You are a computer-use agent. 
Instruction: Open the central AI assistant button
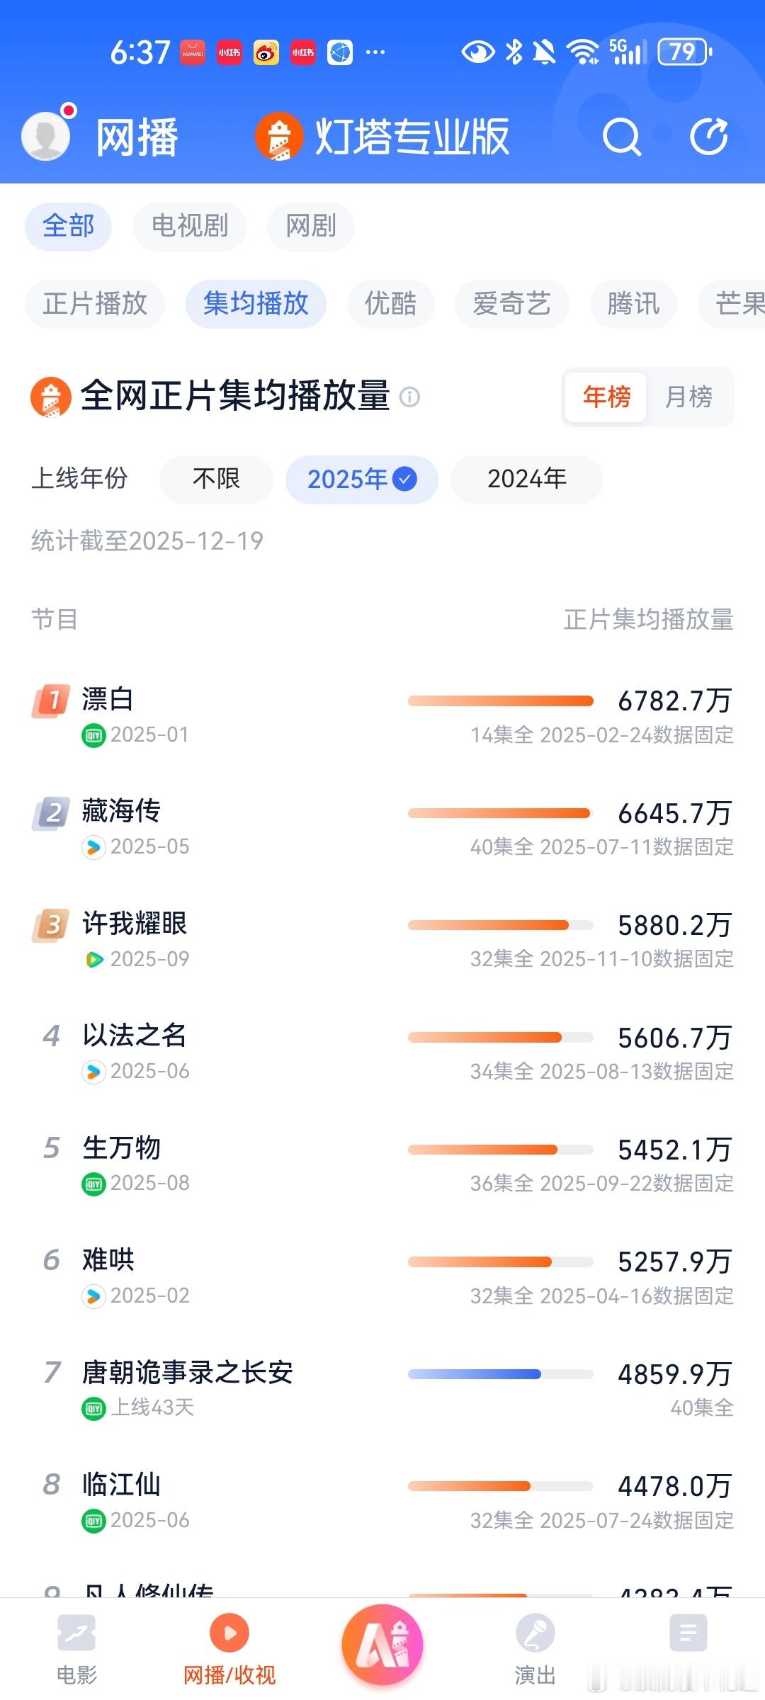(x=382, y=1645)
